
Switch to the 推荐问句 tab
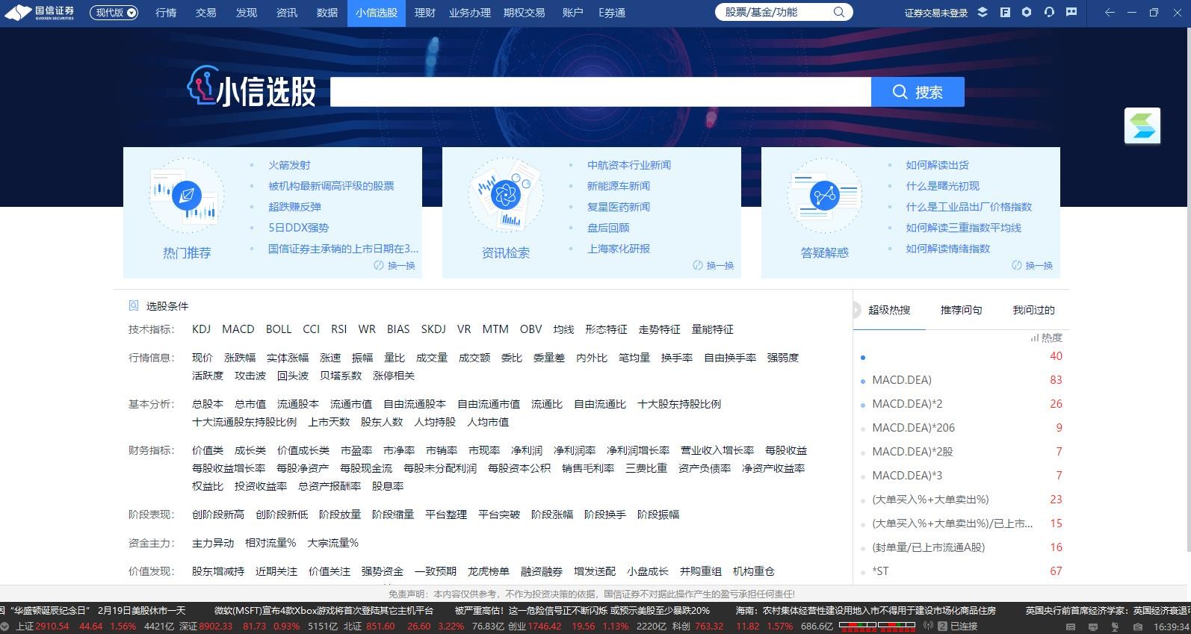[x=962, y=310]
